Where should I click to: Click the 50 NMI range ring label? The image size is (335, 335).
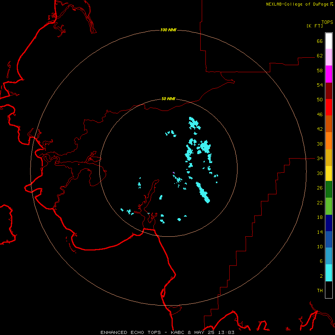coord(168,99)
